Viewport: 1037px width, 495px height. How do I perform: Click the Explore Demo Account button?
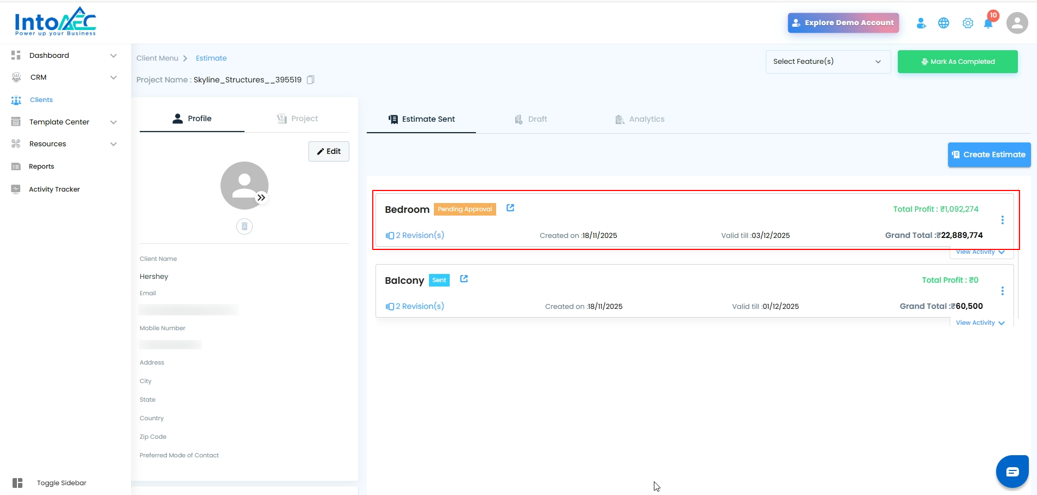click(843, 23)
